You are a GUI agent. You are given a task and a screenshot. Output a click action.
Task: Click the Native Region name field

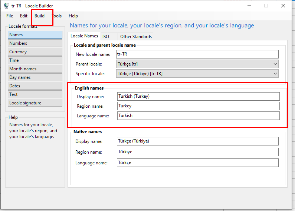[197, 152]
